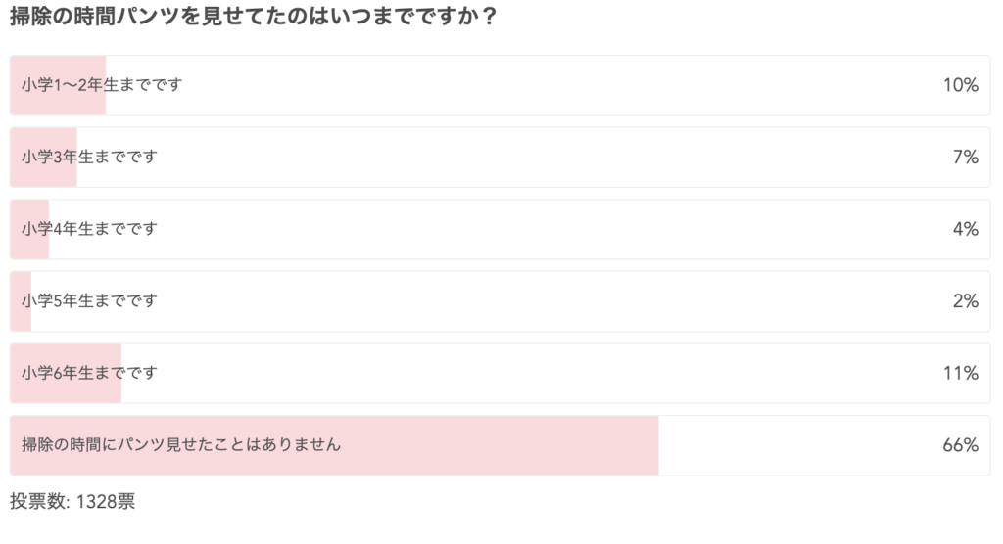Click the 1328票 vote total

pyautogui.click(x=106, y=501)
